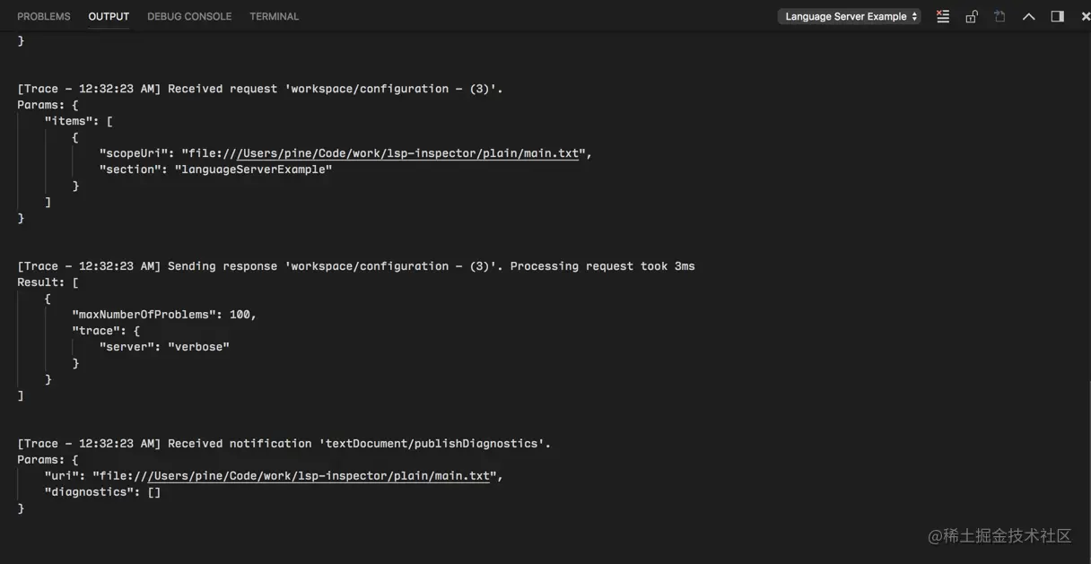
Task: Switch to the TERMINAL tab
Action: click(x=275, y=16)
